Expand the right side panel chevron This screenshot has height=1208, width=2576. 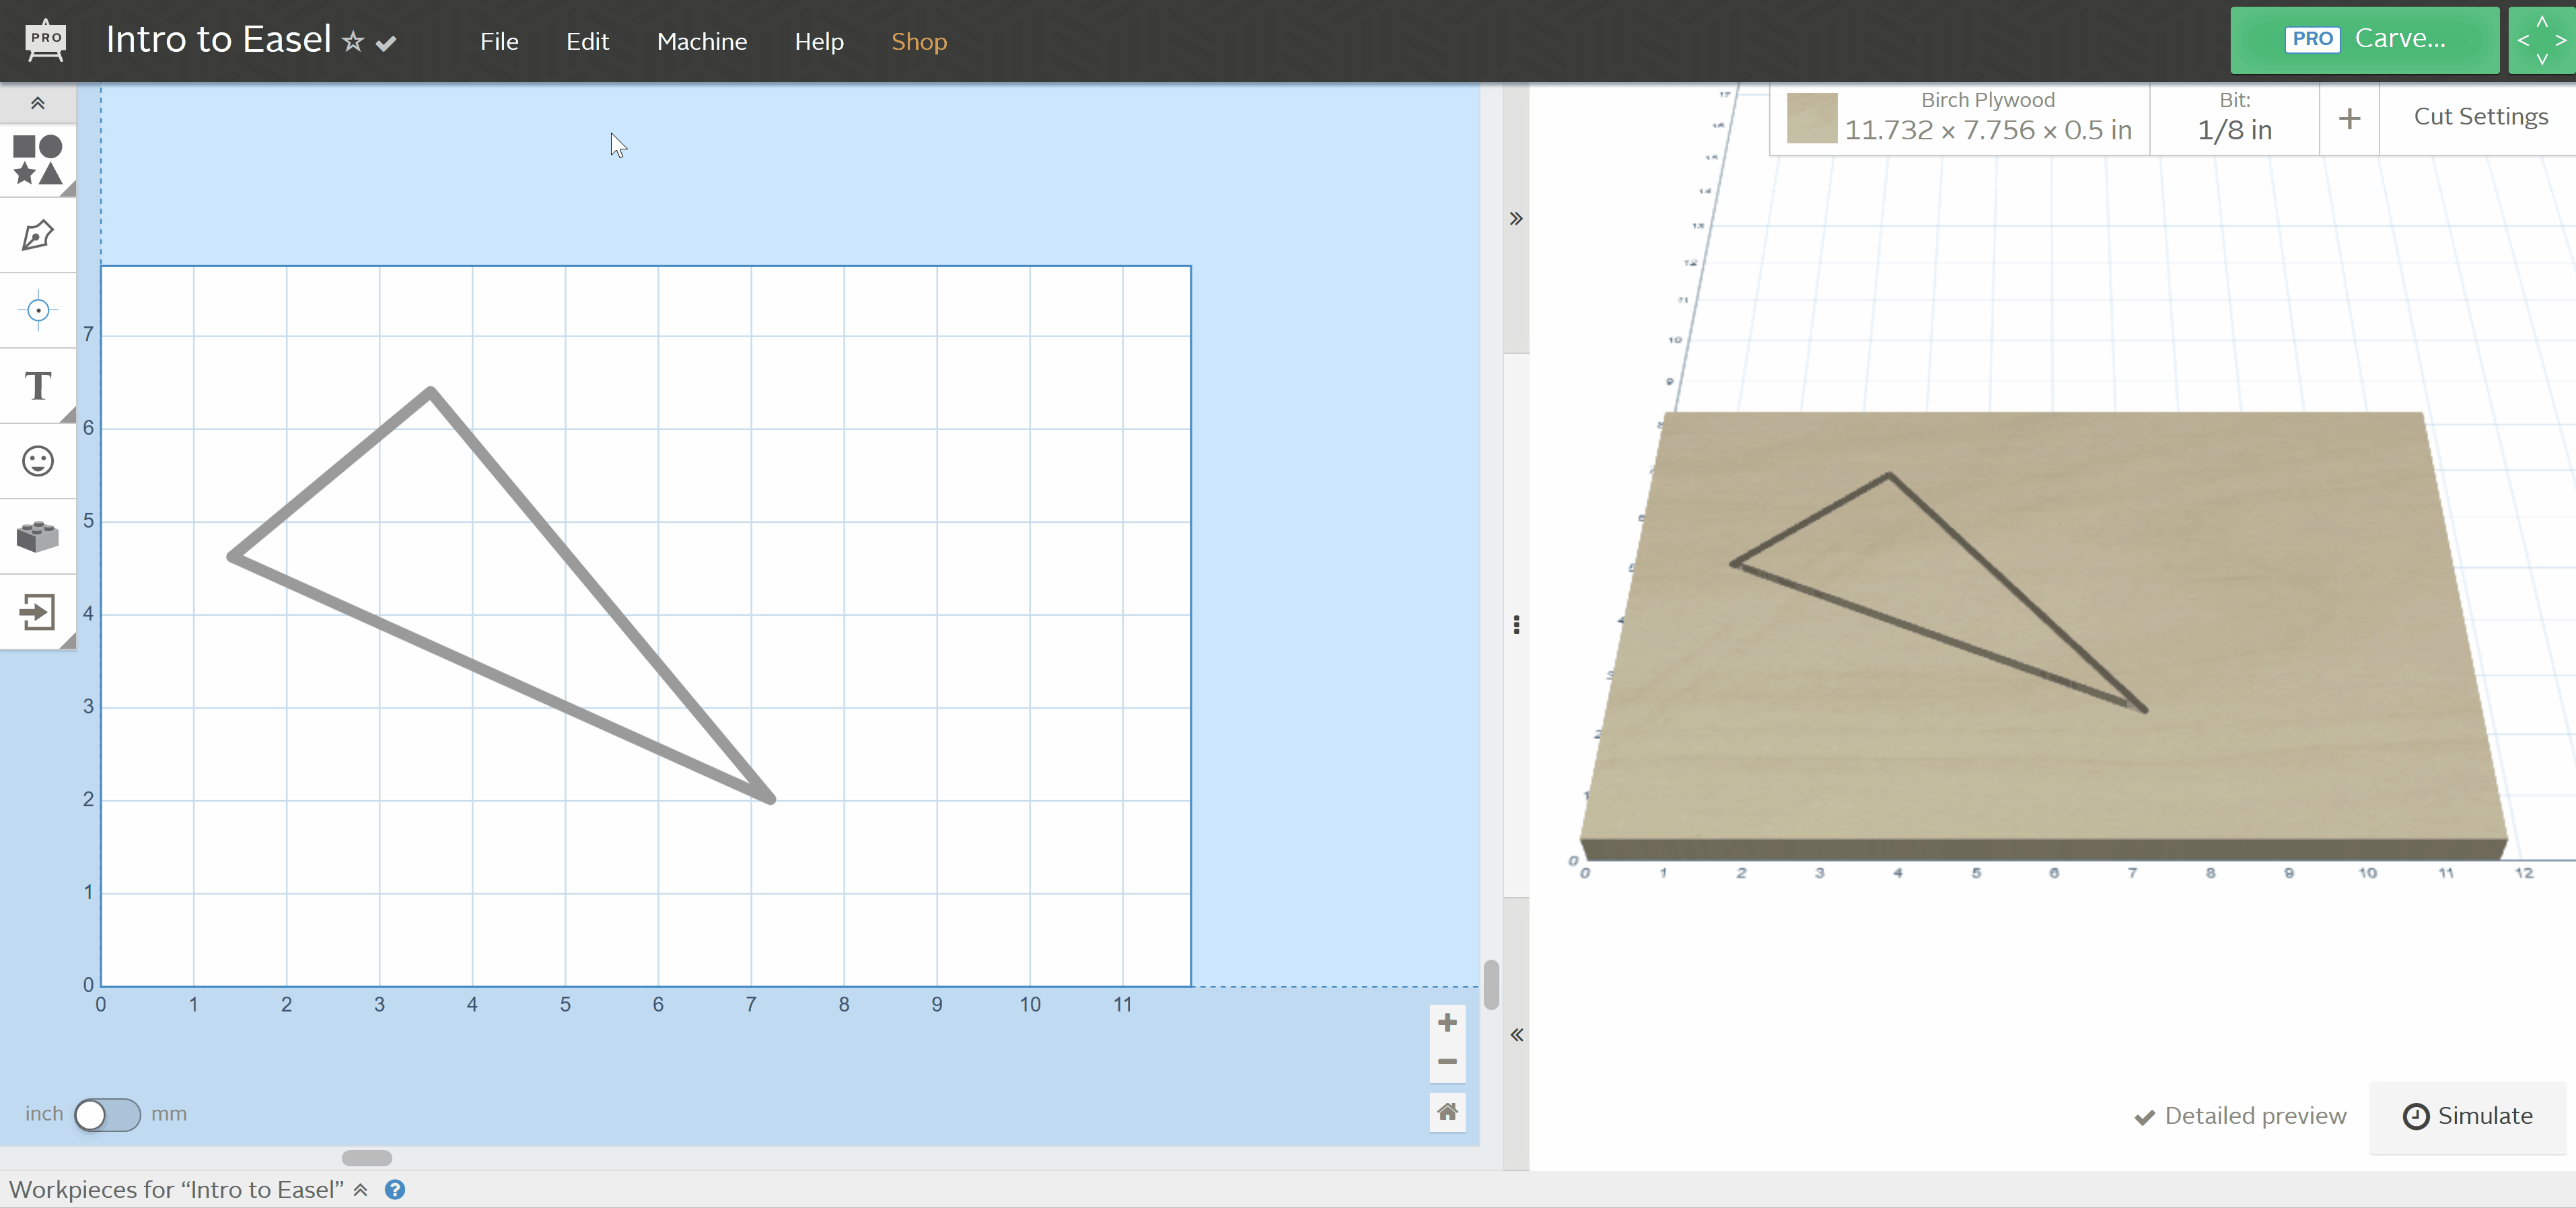point(1516,218)
